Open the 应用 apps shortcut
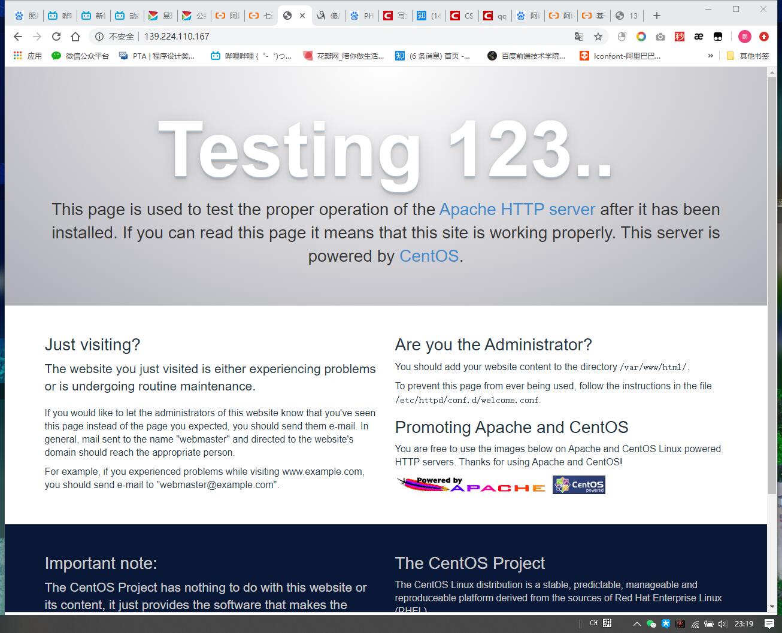 click(x=28, y=56)
